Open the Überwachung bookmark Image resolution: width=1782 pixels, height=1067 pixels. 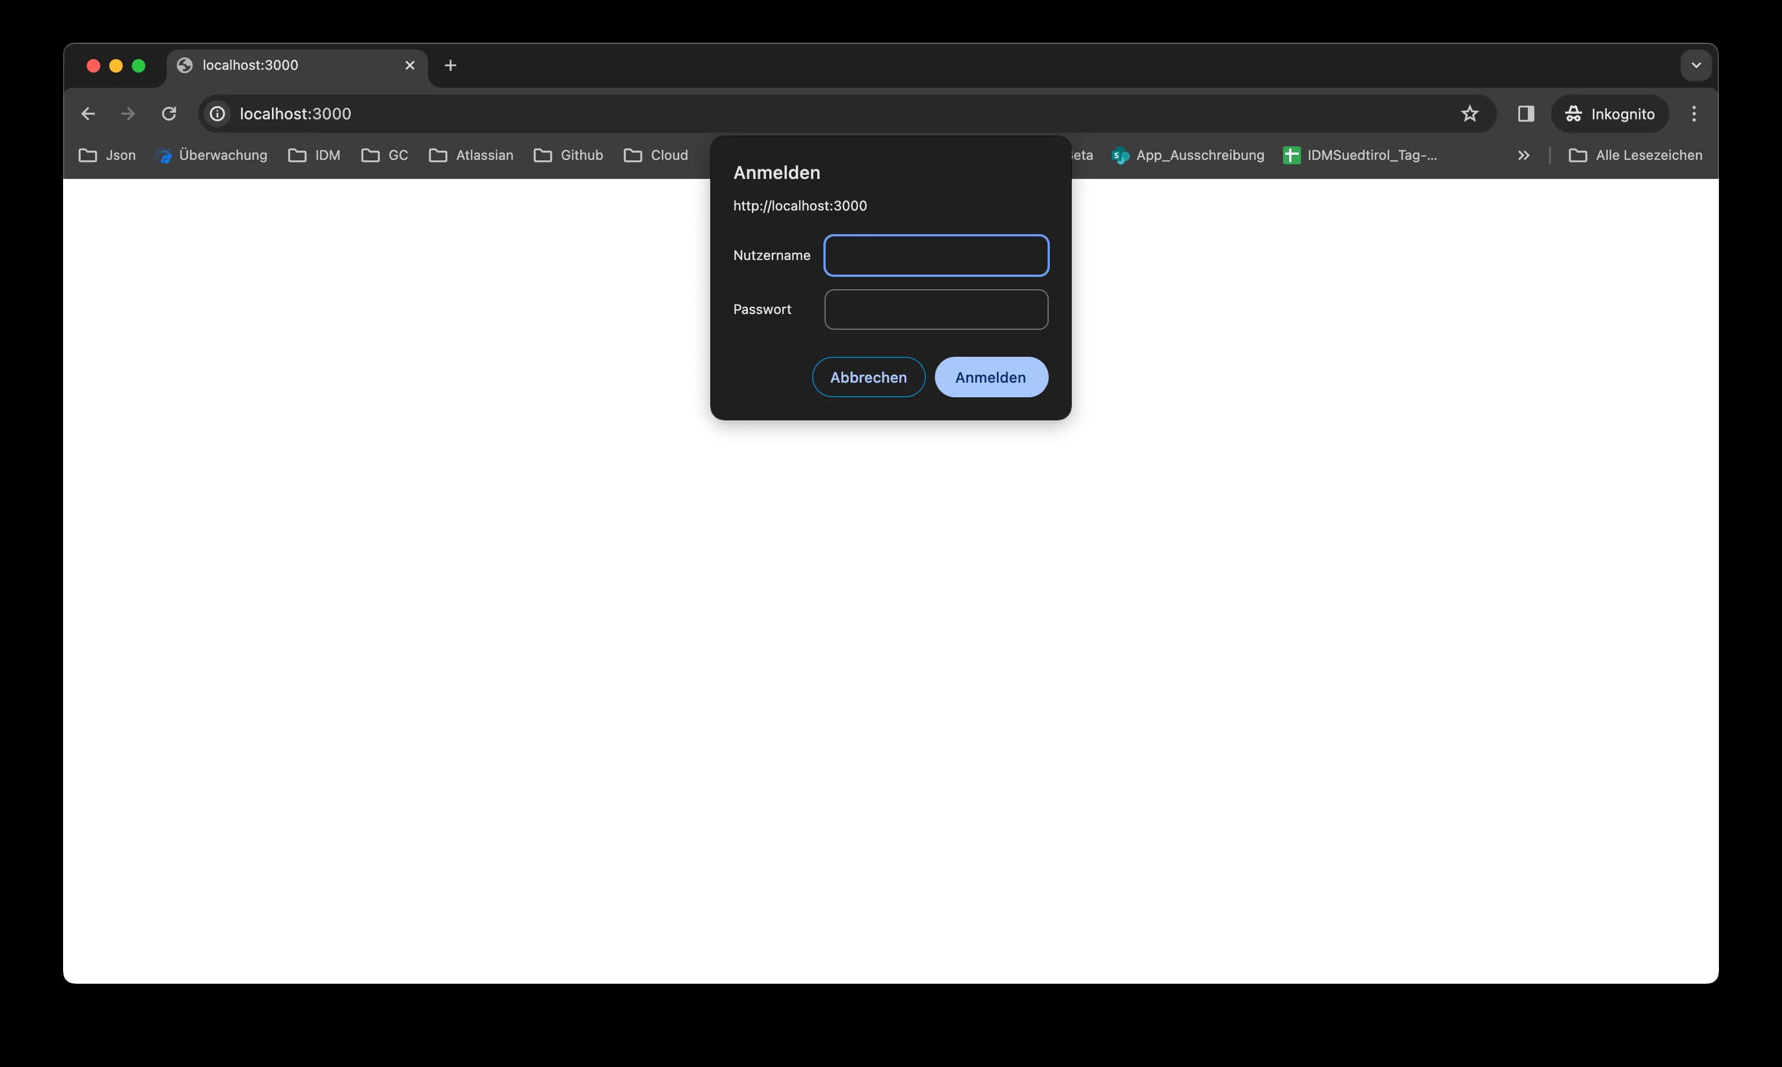click(x=212, y=155)
